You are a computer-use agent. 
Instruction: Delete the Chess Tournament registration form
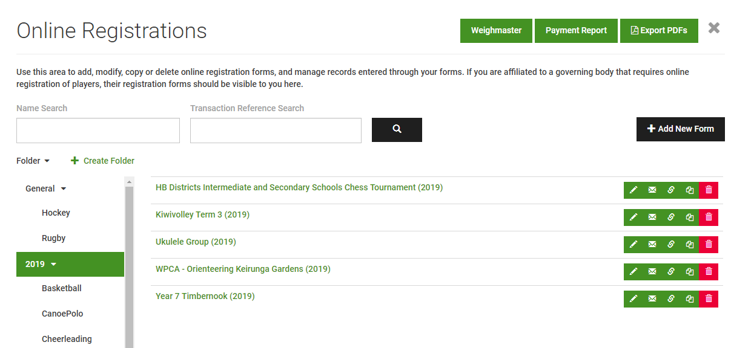coord(708,190)
